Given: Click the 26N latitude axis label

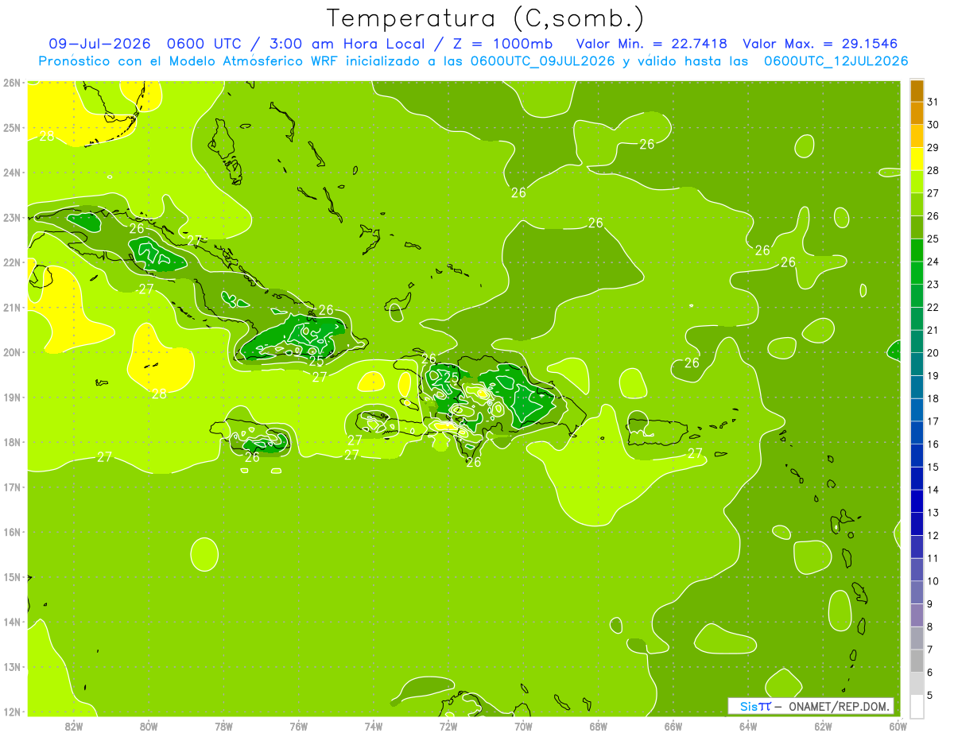Looking at the screenshot, I should pos(11,83).
